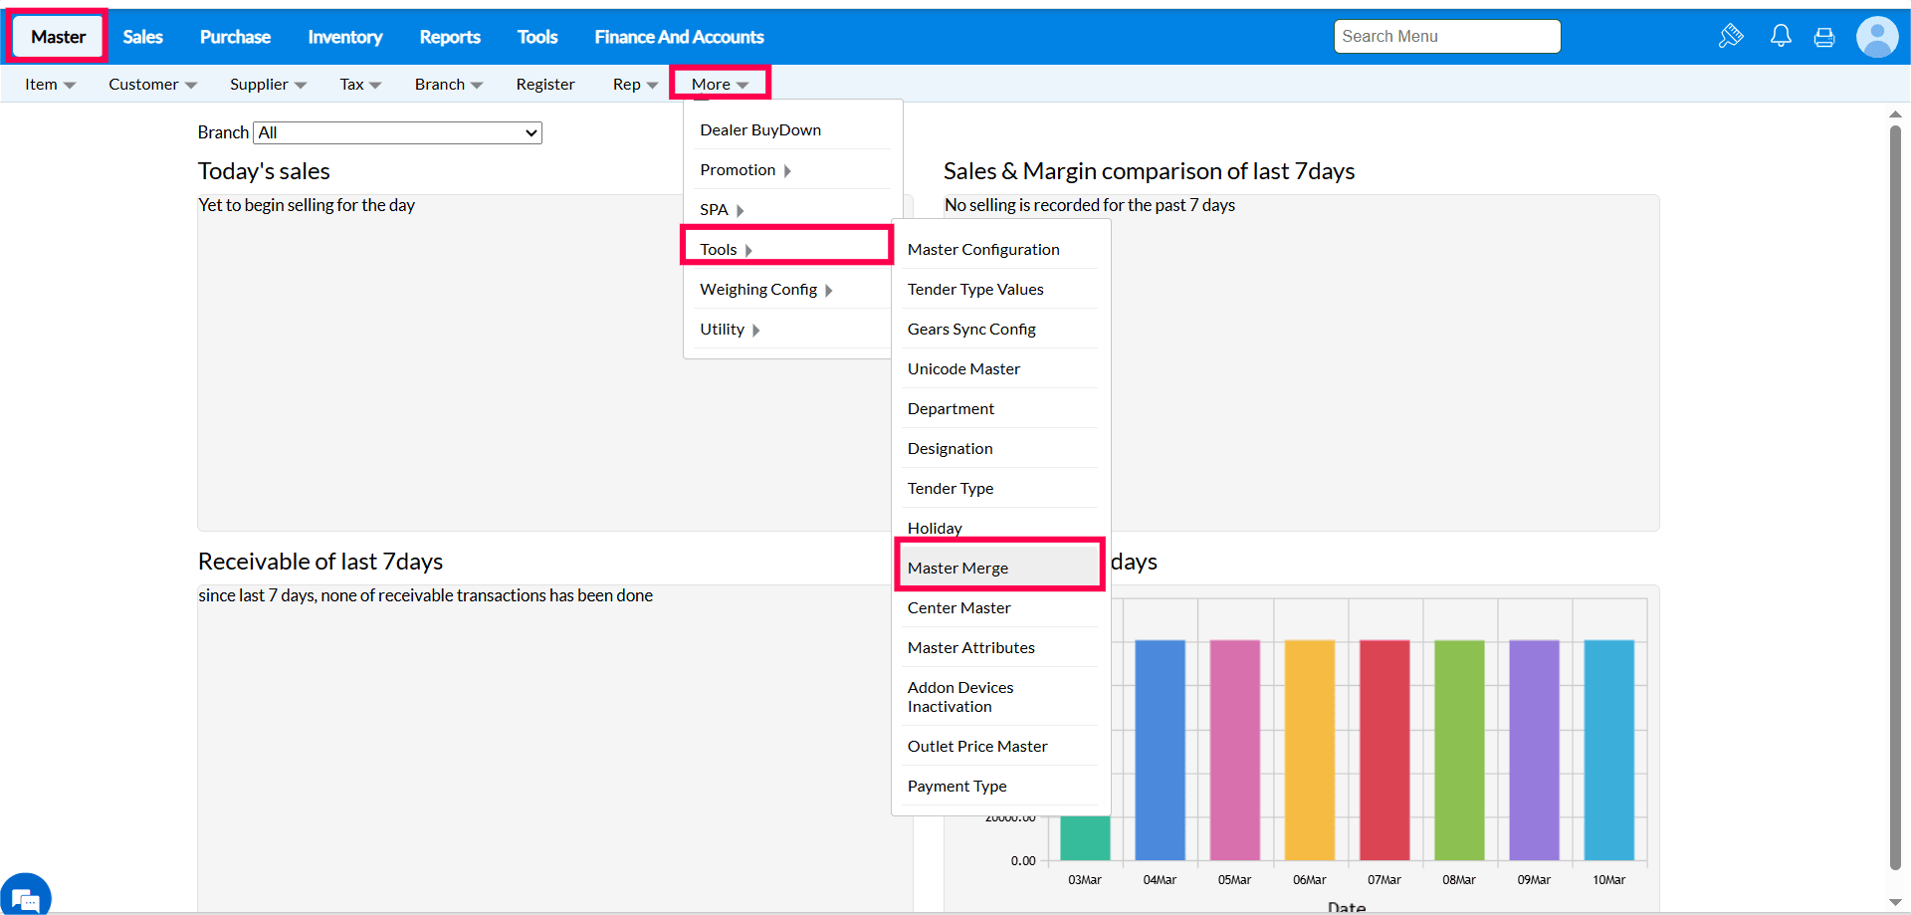Select Dealer BuyDown option

[x=760, y=130]
